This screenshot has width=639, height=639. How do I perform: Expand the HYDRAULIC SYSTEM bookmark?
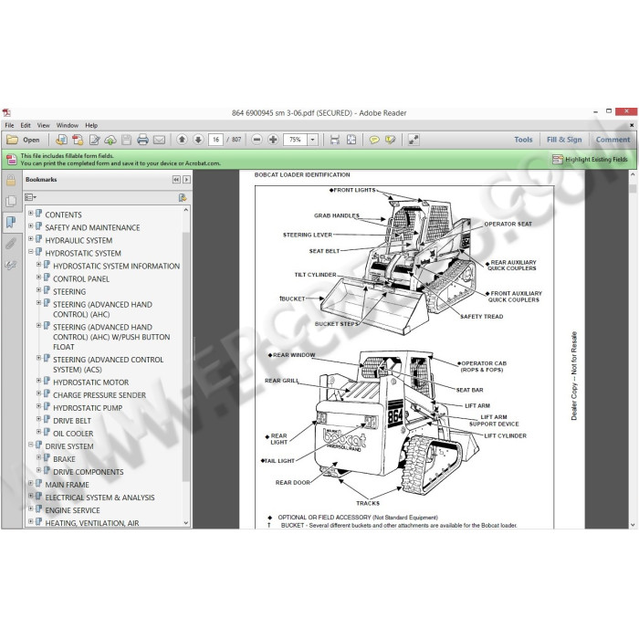point(30,239)
